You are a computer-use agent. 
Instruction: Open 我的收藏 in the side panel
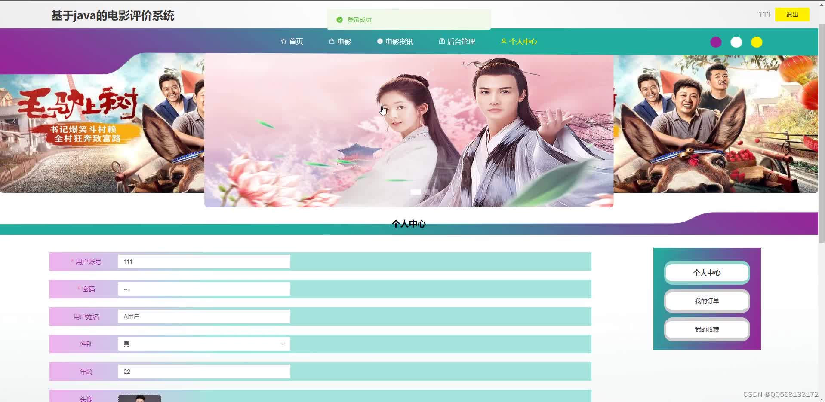(x=707, y=329)
